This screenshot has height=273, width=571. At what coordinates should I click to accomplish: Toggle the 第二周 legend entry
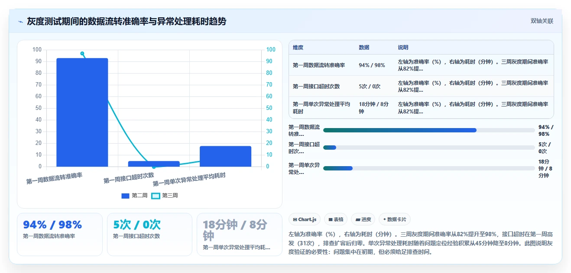pyautogui.click(x=134, y=196)
